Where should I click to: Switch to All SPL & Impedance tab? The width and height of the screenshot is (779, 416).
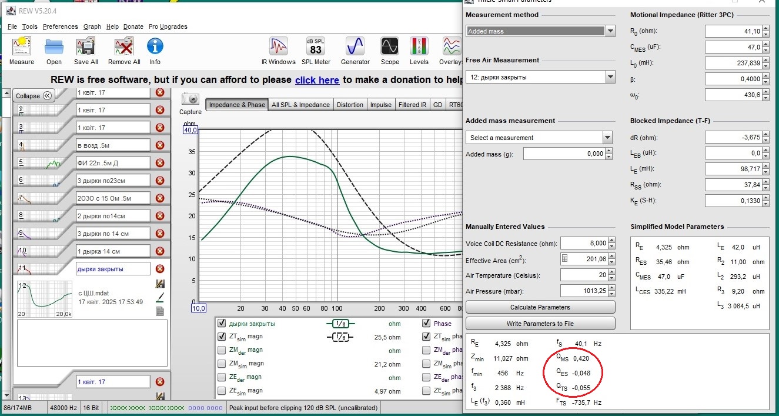coord(300,105)
